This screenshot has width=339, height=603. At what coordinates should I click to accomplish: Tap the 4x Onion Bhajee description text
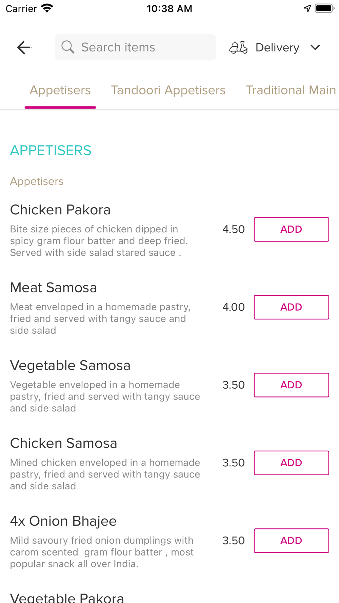[102, 552]
